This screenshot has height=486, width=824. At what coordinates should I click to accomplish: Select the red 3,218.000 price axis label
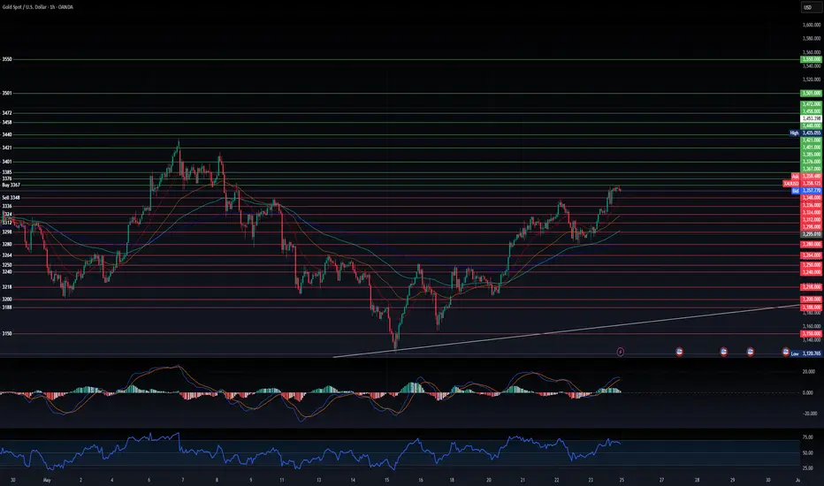point(811,287)
